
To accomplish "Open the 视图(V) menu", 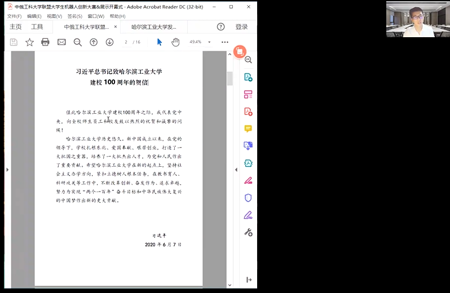I will coord(54,16).
